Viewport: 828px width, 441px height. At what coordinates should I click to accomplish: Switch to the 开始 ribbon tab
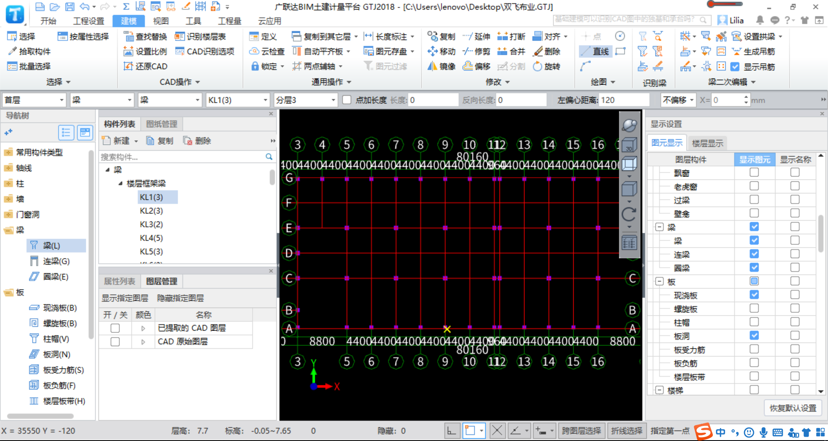[x=48, y=21]
